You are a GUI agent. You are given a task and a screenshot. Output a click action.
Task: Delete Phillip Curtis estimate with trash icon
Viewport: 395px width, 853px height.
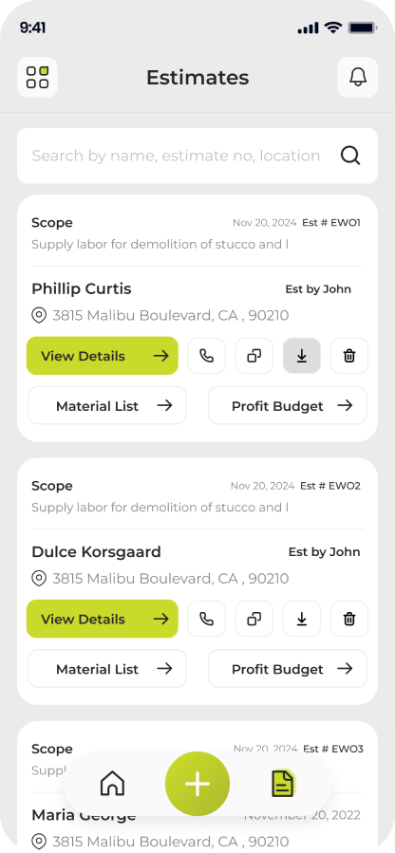click(349, 356)
